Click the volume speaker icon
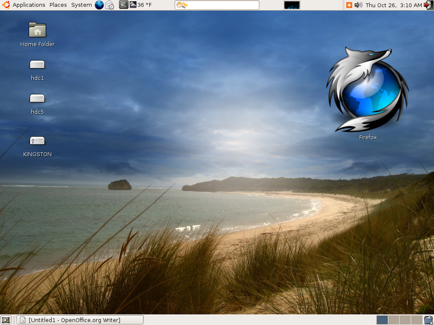 pos(358,5)
